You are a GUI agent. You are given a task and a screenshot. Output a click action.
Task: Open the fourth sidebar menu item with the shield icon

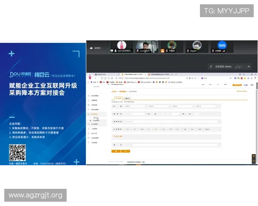89,109
